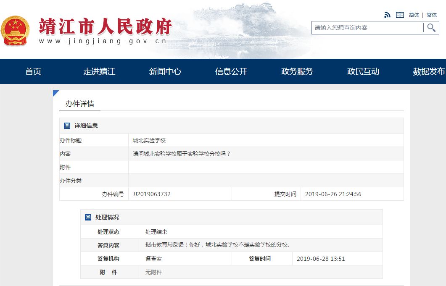The width and height of the screenshot is (446, 286).
Task: Click the RSS feed icon
Action: (x=387, y=15)
